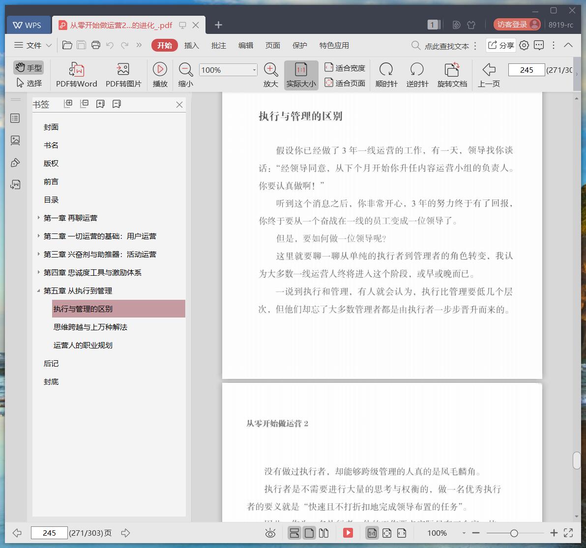Click the page number field showing 245 in ribbon
The width and height of the screenshot is (586, 548).
(x=526, y=70)
